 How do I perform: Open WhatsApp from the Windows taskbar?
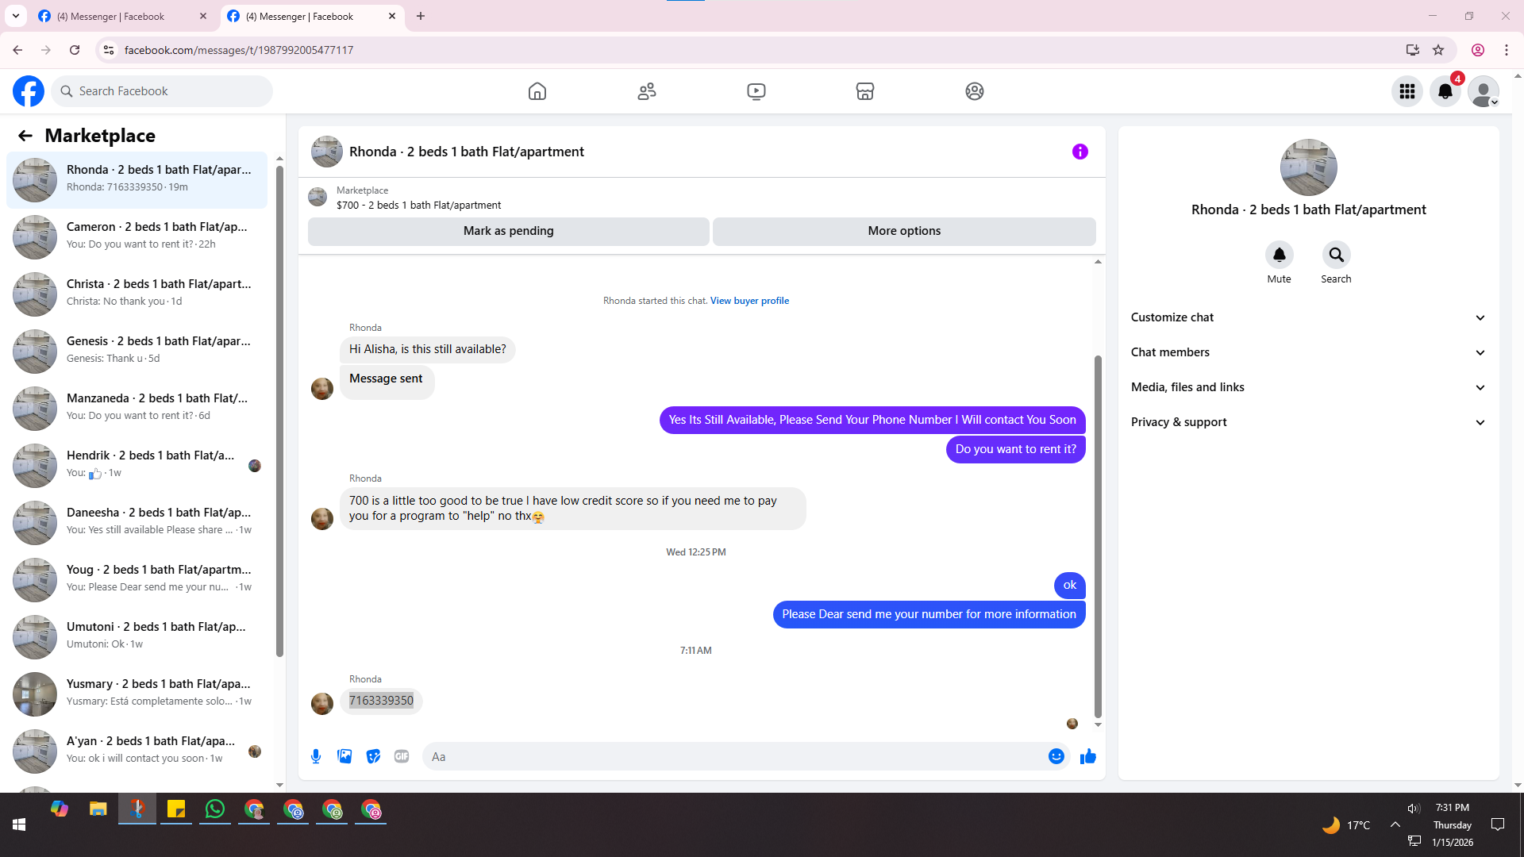tap(214, 809)
